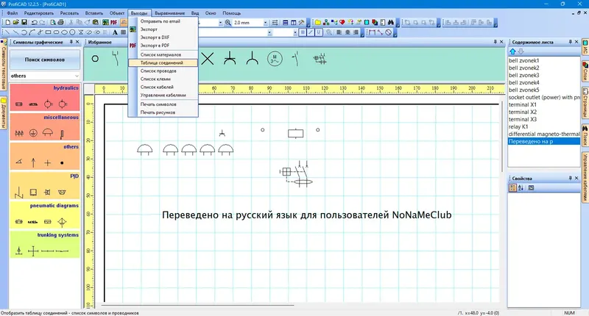Click the relay rectangle symbol on canvas
The height and width of the screenshot is (316, 589).
[296, 133]
